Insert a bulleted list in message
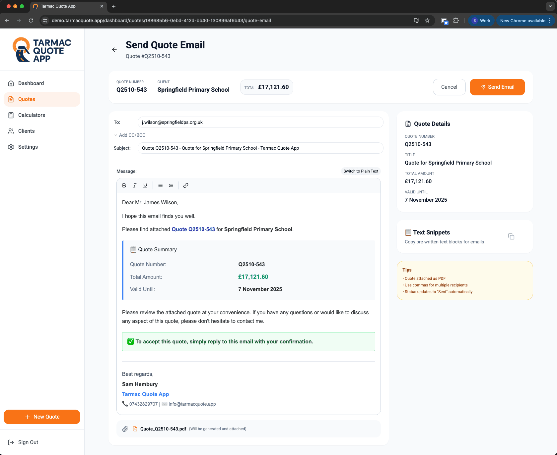This screenshot has width=557, height=455. pyautogui.click(x=160, y=185)
